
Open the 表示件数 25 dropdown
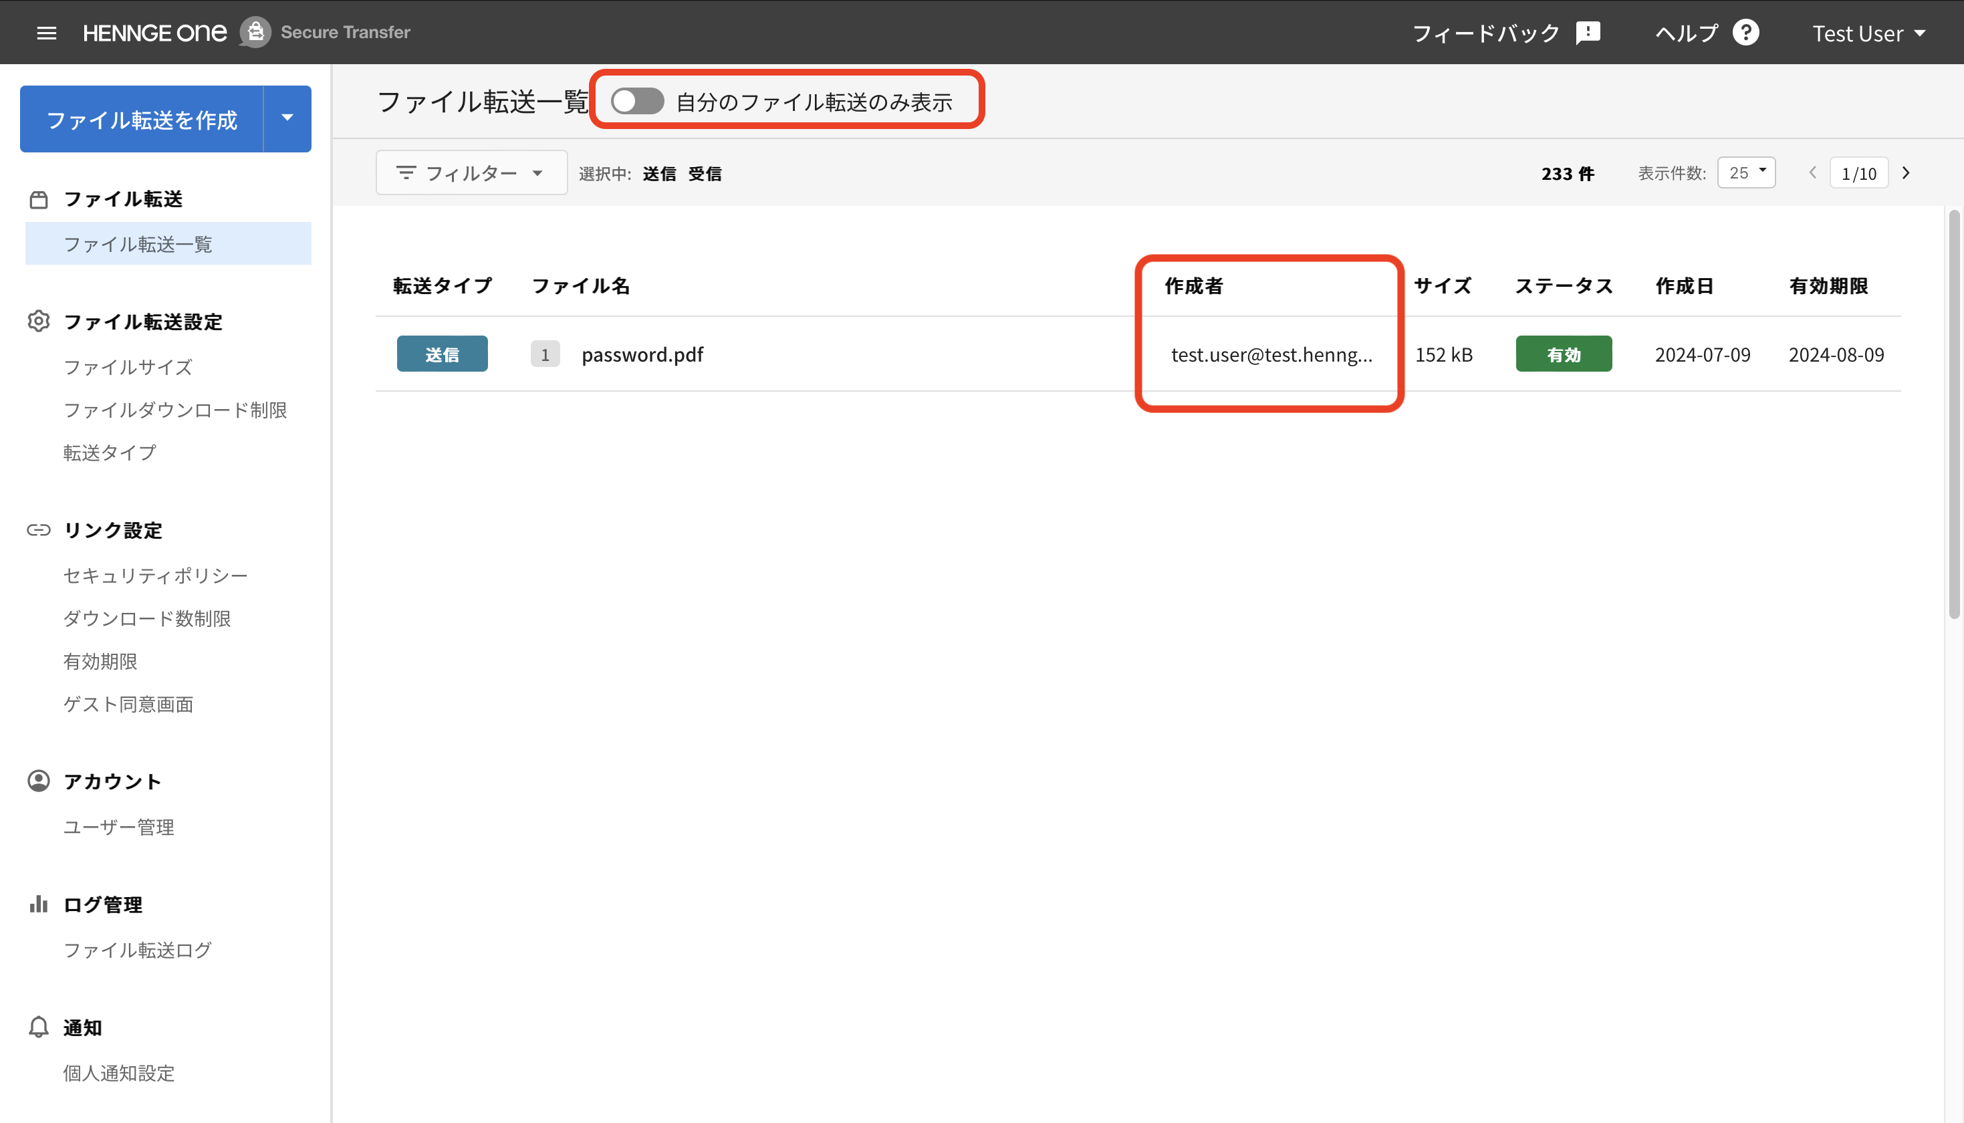[1747, 172]
